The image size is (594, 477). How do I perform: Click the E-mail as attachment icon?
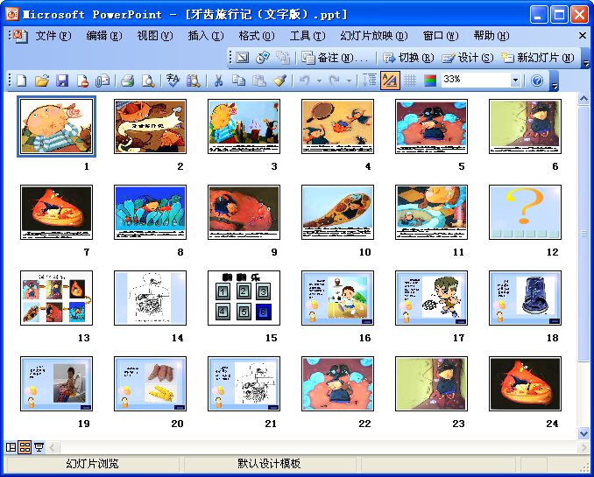[x=103, y=81]
